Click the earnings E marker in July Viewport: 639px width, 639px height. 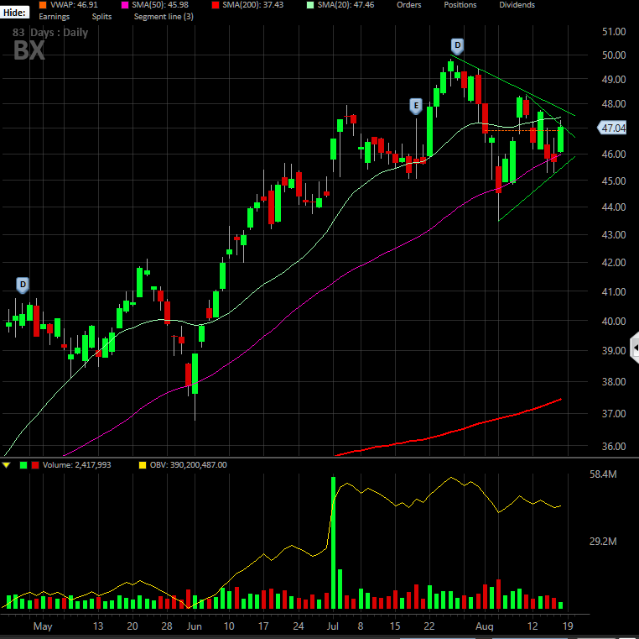coord(416,106)
